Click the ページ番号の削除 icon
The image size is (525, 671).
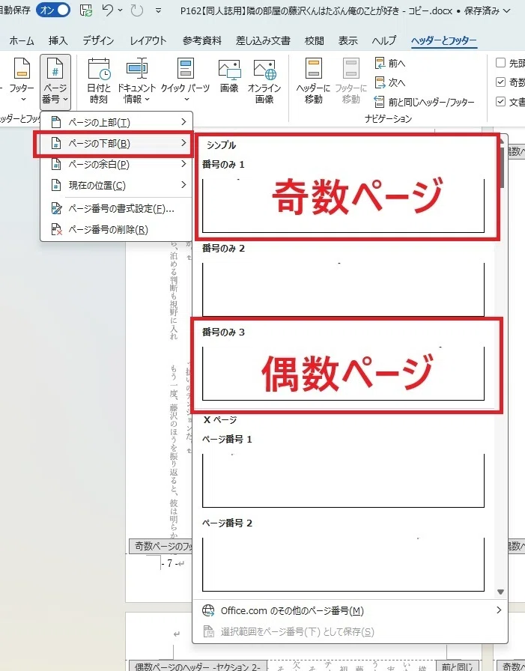(56, 230)
